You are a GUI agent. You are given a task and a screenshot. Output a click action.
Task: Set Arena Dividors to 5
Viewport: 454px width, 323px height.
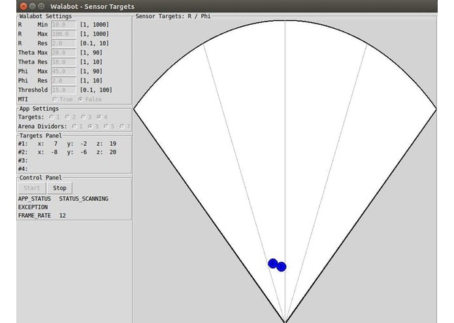106,127
